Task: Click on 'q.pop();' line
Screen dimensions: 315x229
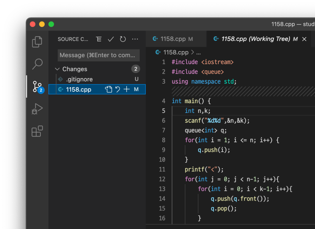Action: (223, 208)
